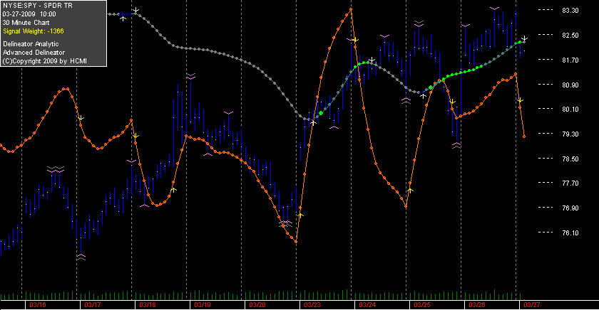Click the NYSE:SPY - SPDR TR title

(37, 6)
